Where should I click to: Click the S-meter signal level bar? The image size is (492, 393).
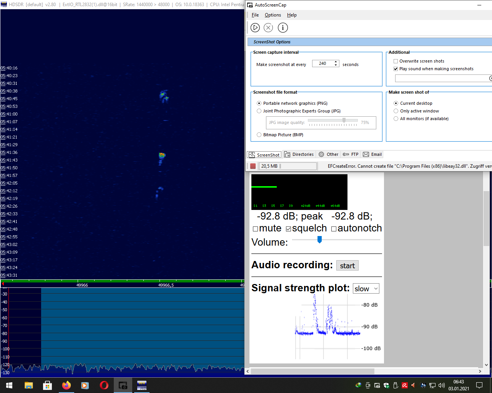coord(264,187)
